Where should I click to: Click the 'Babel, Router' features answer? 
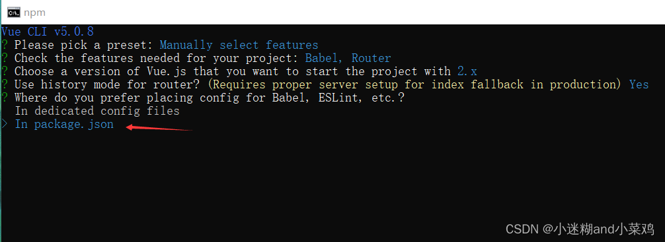348,58
